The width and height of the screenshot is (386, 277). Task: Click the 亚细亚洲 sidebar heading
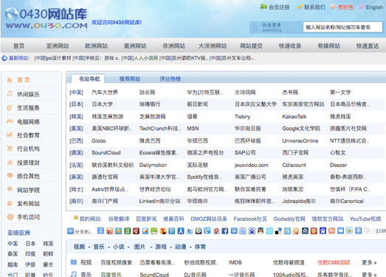tap(18, 233)
